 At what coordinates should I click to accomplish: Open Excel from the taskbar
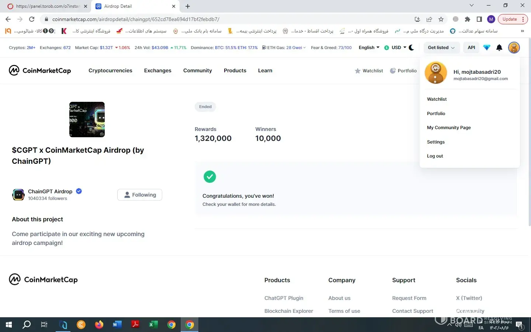tap(153, 325)
